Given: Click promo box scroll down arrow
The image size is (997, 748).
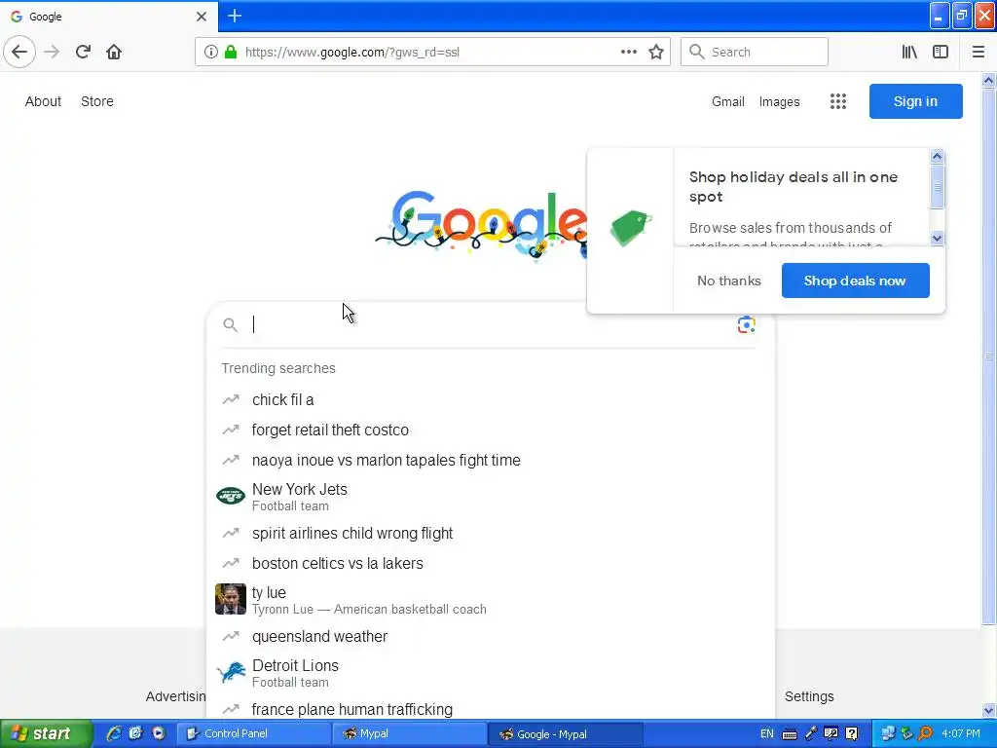Looking at the screenshot, I should 937,239.
